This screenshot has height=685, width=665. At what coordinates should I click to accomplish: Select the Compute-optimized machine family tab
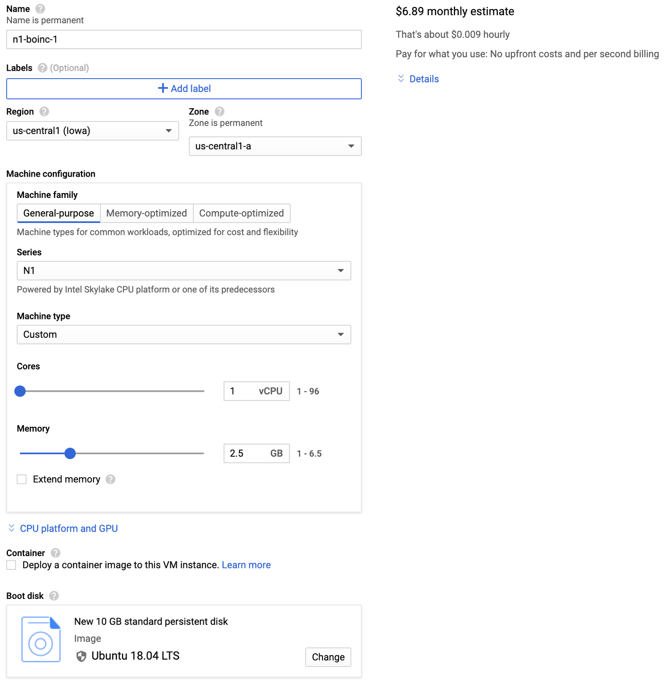tap(241, 213)
